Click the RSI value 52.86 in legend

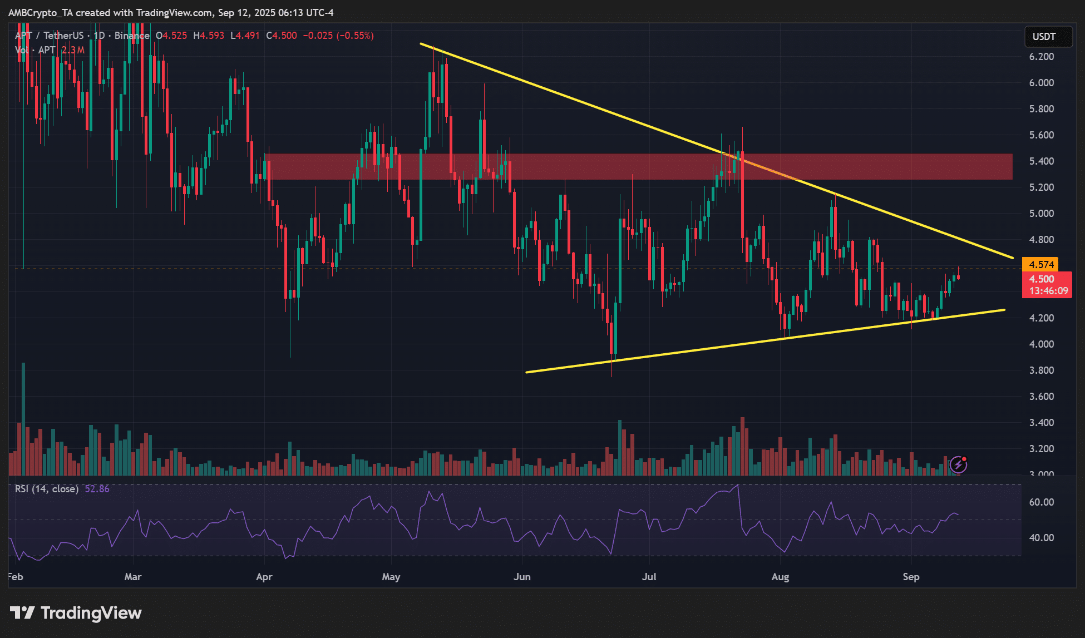point(97,489)
